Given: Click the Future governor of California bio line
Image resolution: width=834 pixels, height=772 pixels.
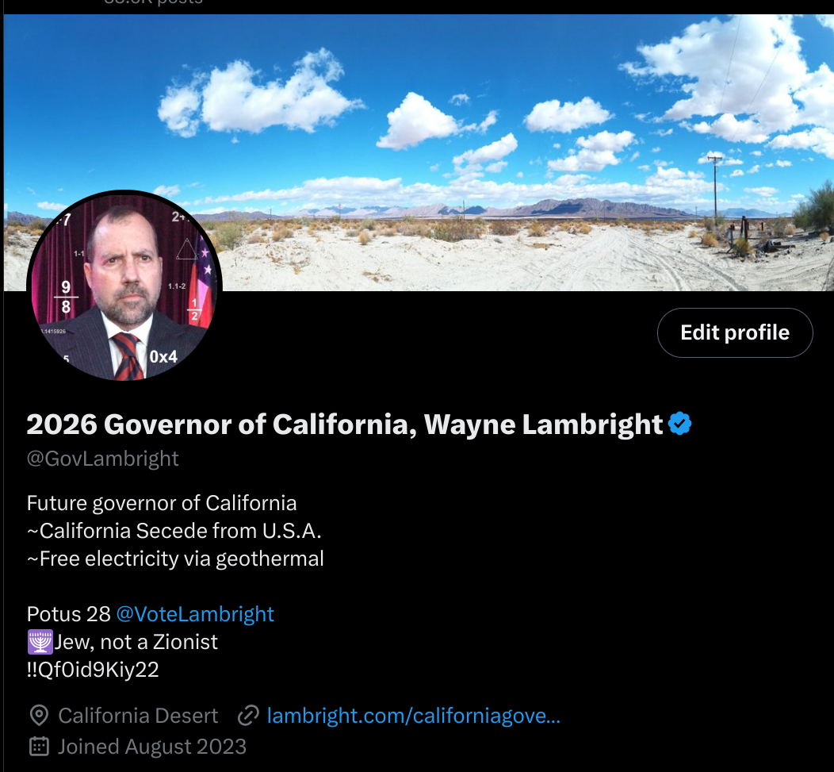Looking at the screenshot, I should tap(162, 503).
